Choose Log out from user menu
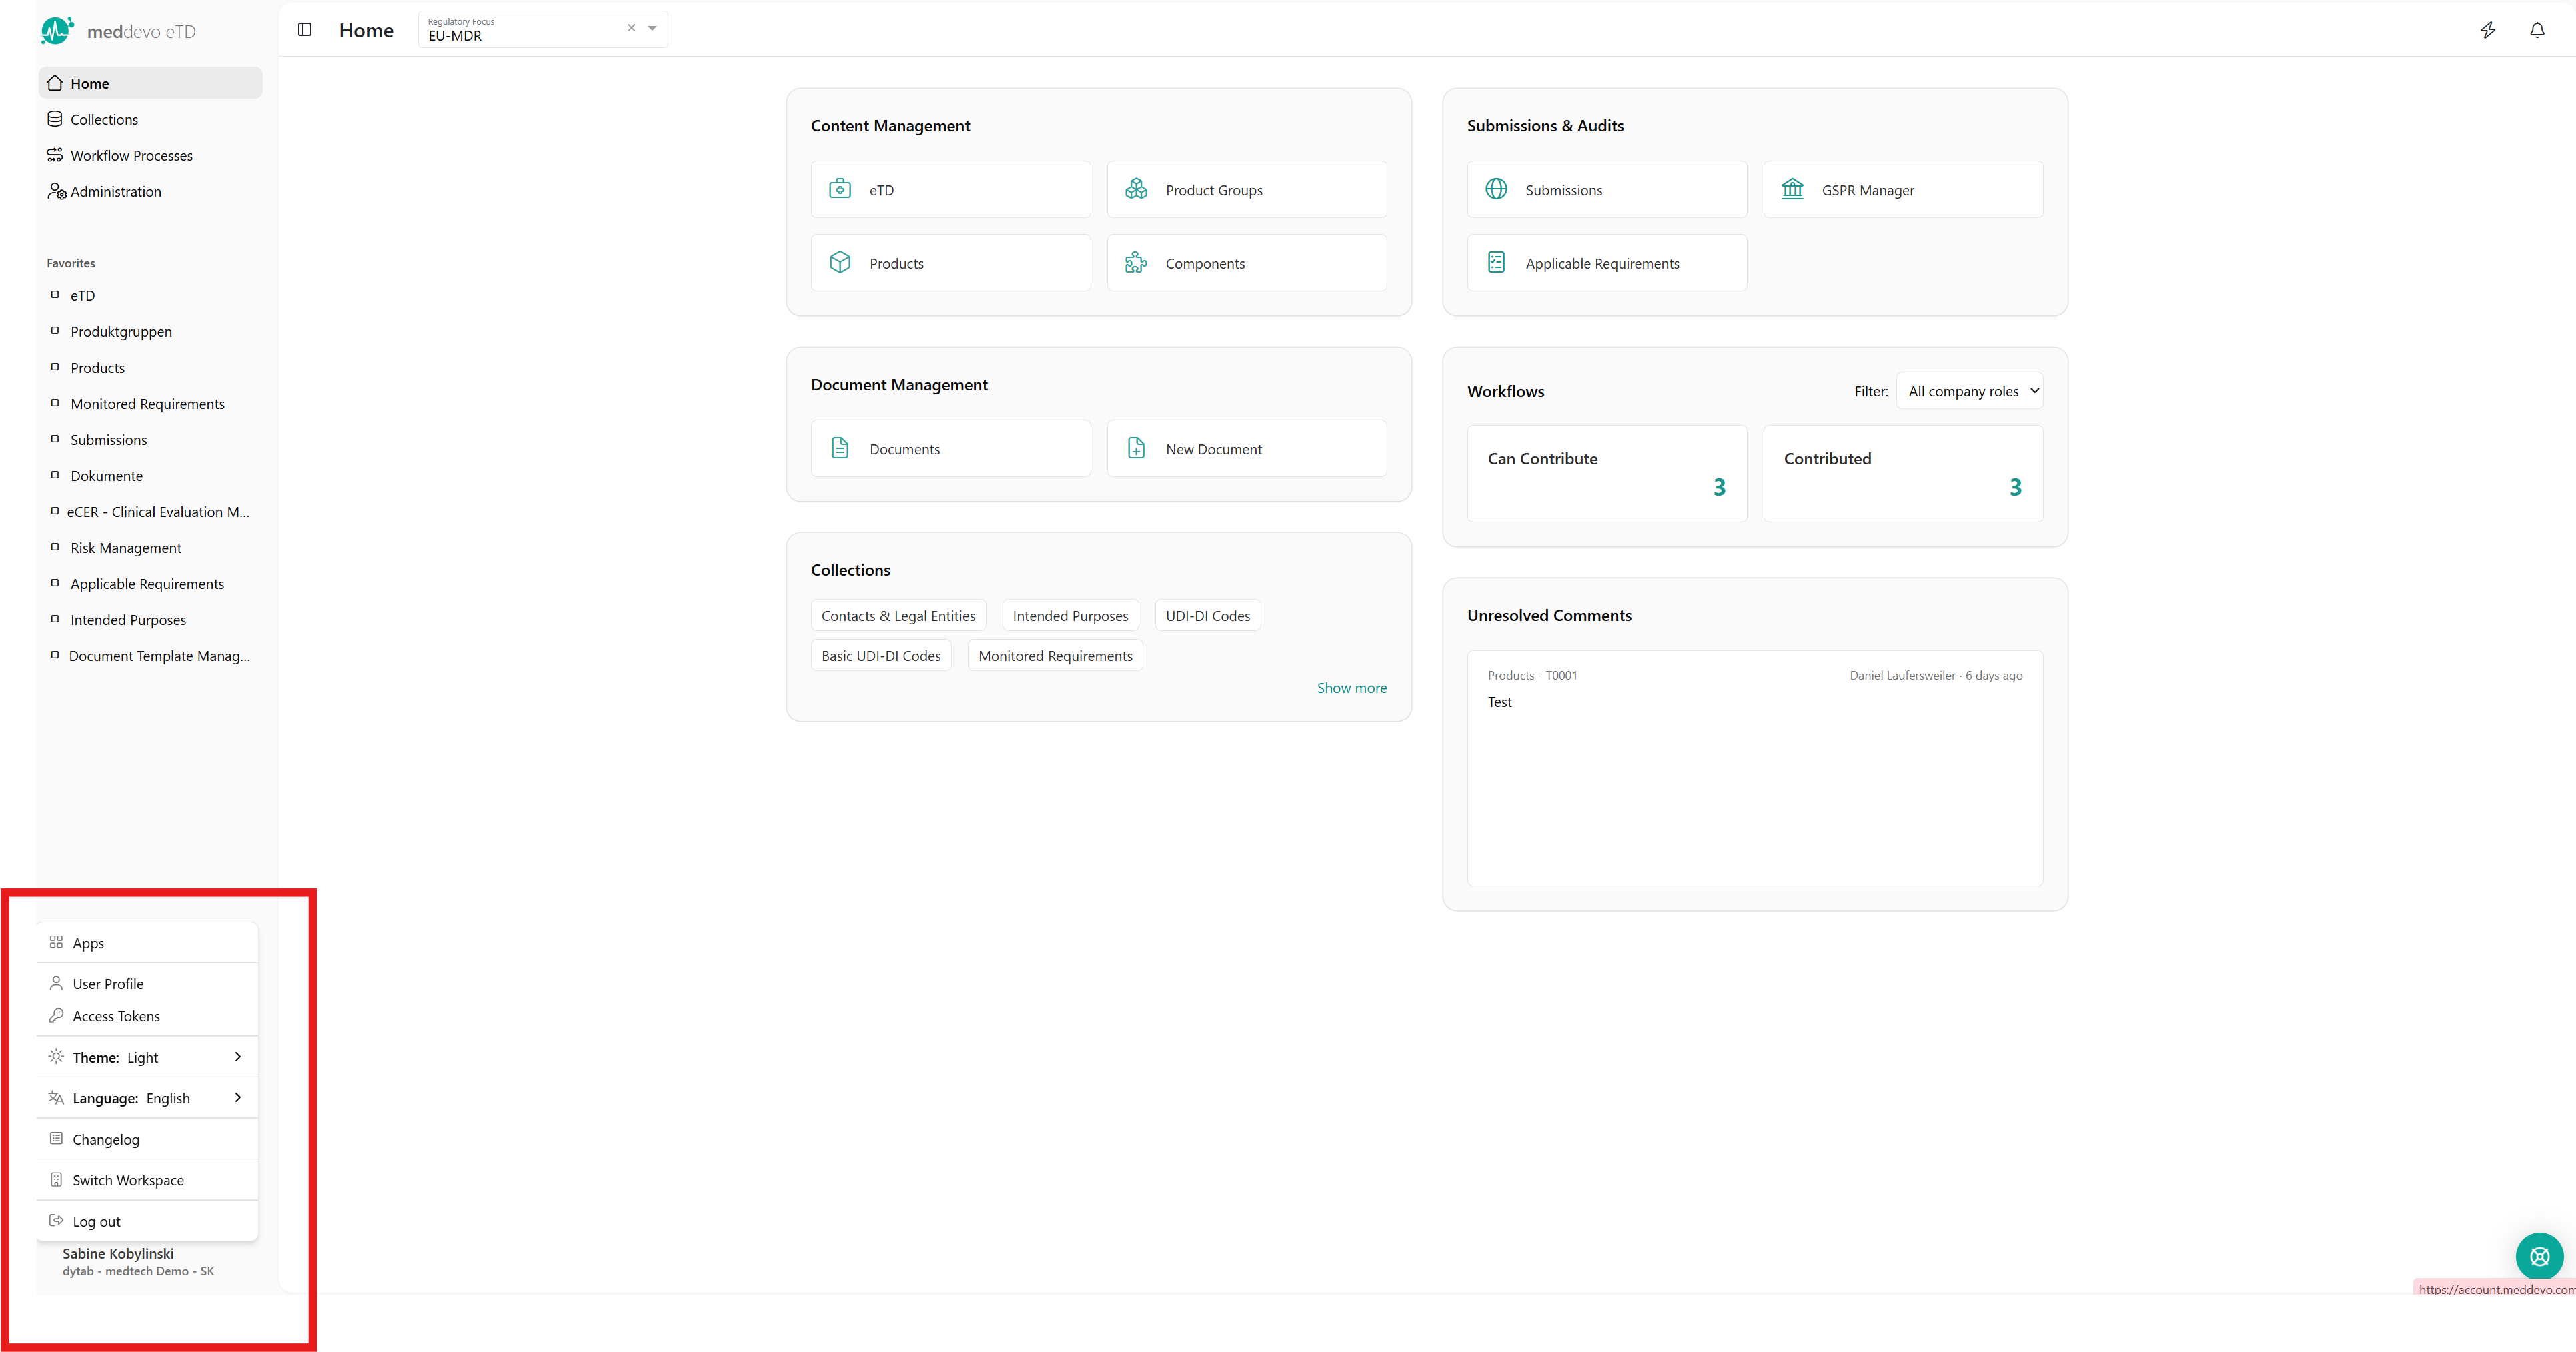 [96, 1221]
